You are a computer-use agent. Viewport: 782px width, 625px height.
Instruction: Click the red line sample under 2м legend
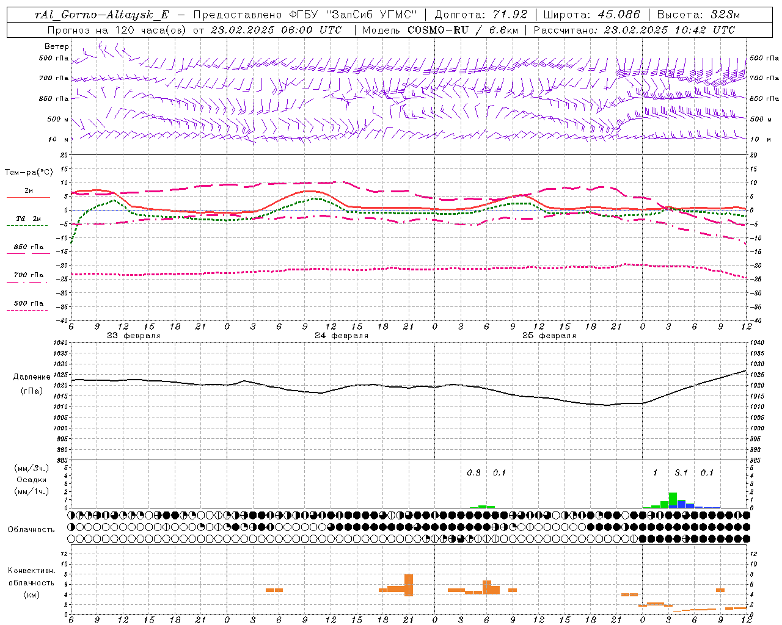pyautogui.click(x=28, y=198)
